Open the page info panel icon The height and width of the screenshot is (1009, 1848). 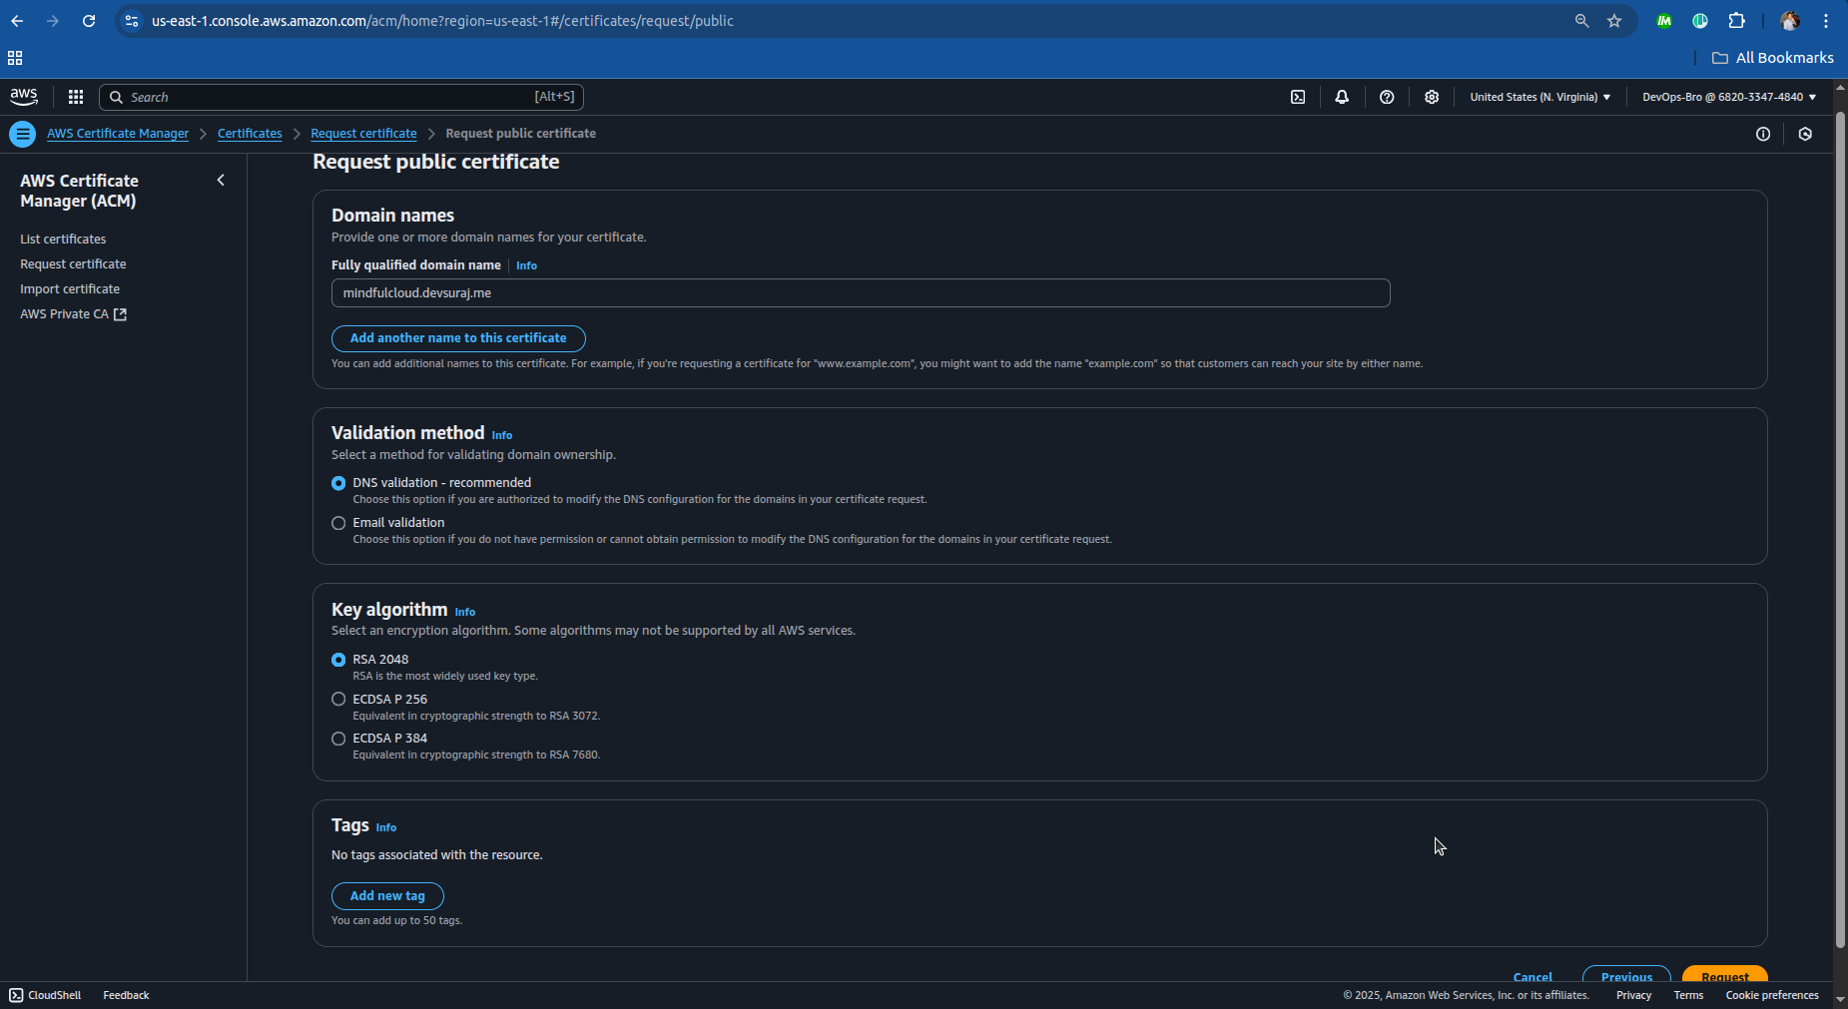1763,134
